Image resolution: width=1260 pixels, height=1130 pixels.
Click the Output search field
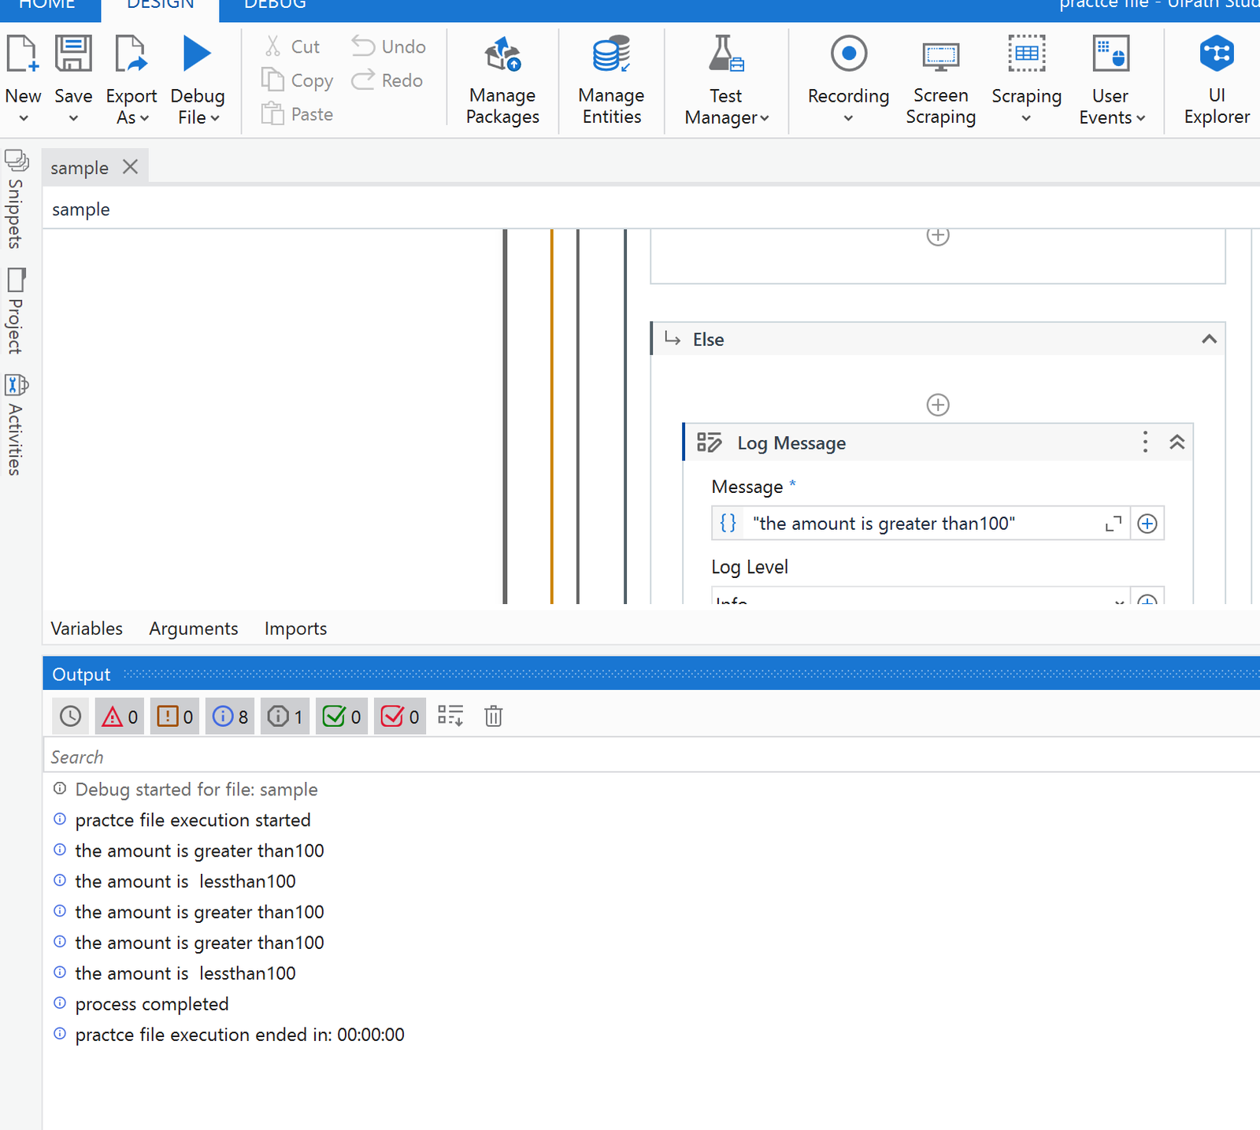(630, 757)
